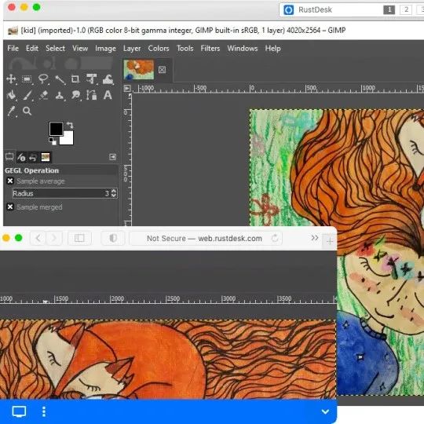Select the Paintbrush tool

[x=27, y=95]
